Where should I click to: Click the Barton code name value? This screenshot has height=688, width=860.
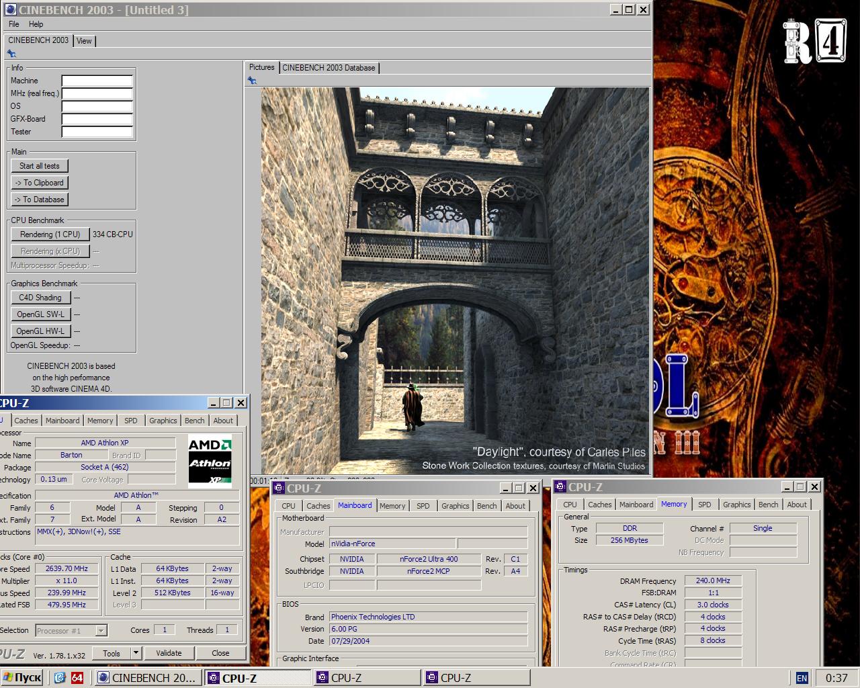coord(71,455)
